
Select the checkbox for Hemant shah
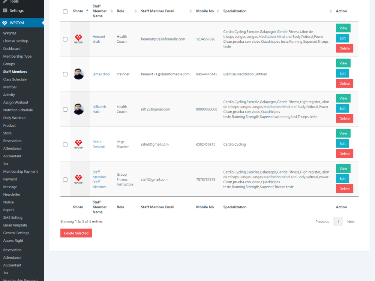tap(65, 39)
